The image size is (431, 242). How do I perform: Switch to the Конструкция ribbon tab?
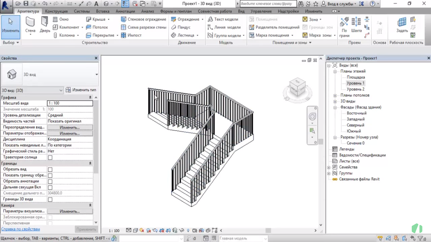click(56, 11)
